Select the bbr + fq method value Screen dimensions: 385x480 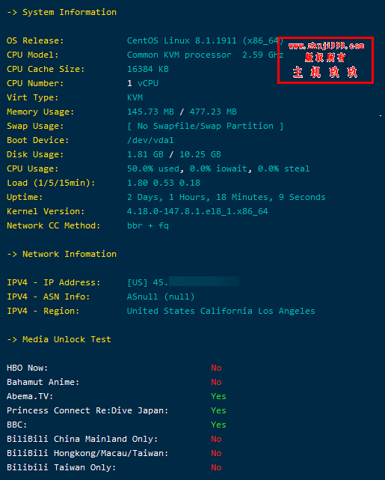coord(148,225)
